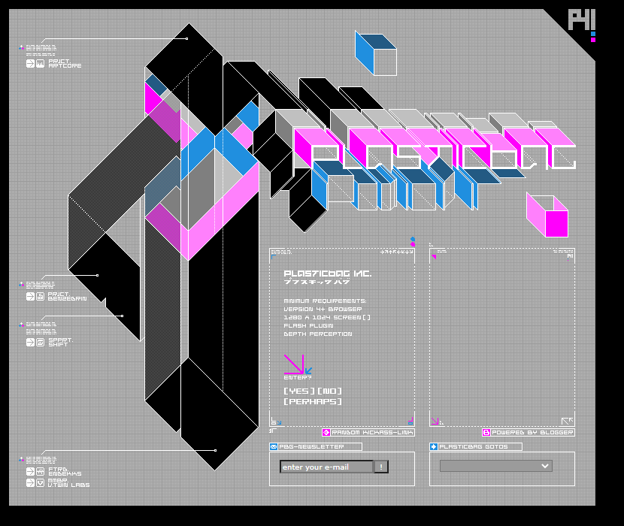
Task: Click the blue arrow Plasticbag Gotos icon
Action: [434, 447]
